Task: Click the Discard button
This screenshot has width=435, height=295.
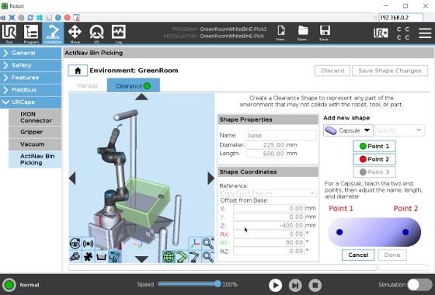Action: coord(332,71)
